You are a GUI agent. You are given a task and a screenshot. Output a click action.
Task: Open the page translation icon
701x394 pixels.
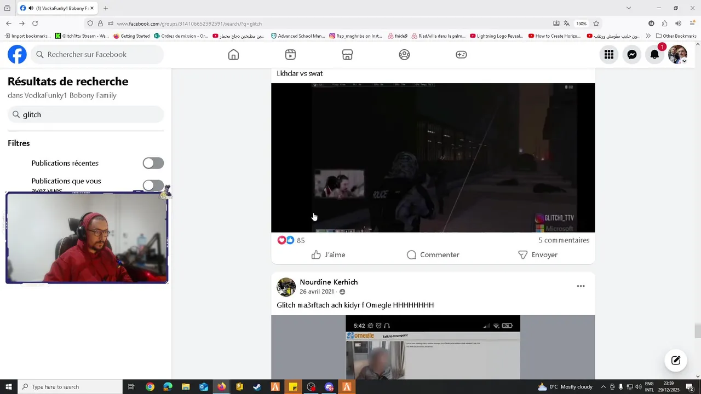click(x=566, y=24)
